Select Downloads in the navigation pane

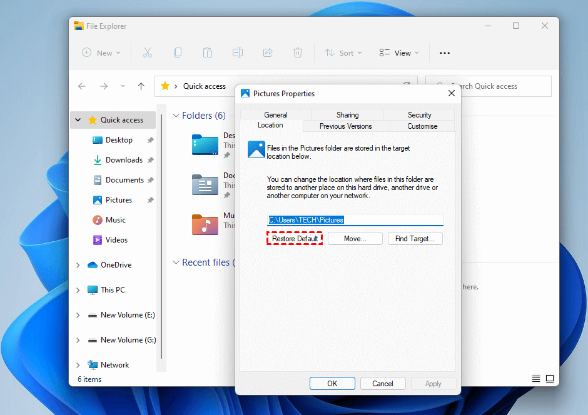pyautogui.click(x=124, y=160)
